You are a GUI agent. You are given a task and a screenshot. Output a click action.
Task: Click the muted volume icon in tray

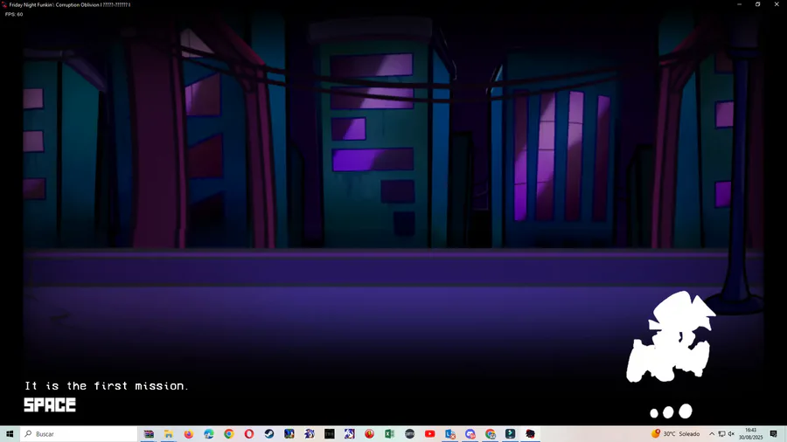click(731, 434)
